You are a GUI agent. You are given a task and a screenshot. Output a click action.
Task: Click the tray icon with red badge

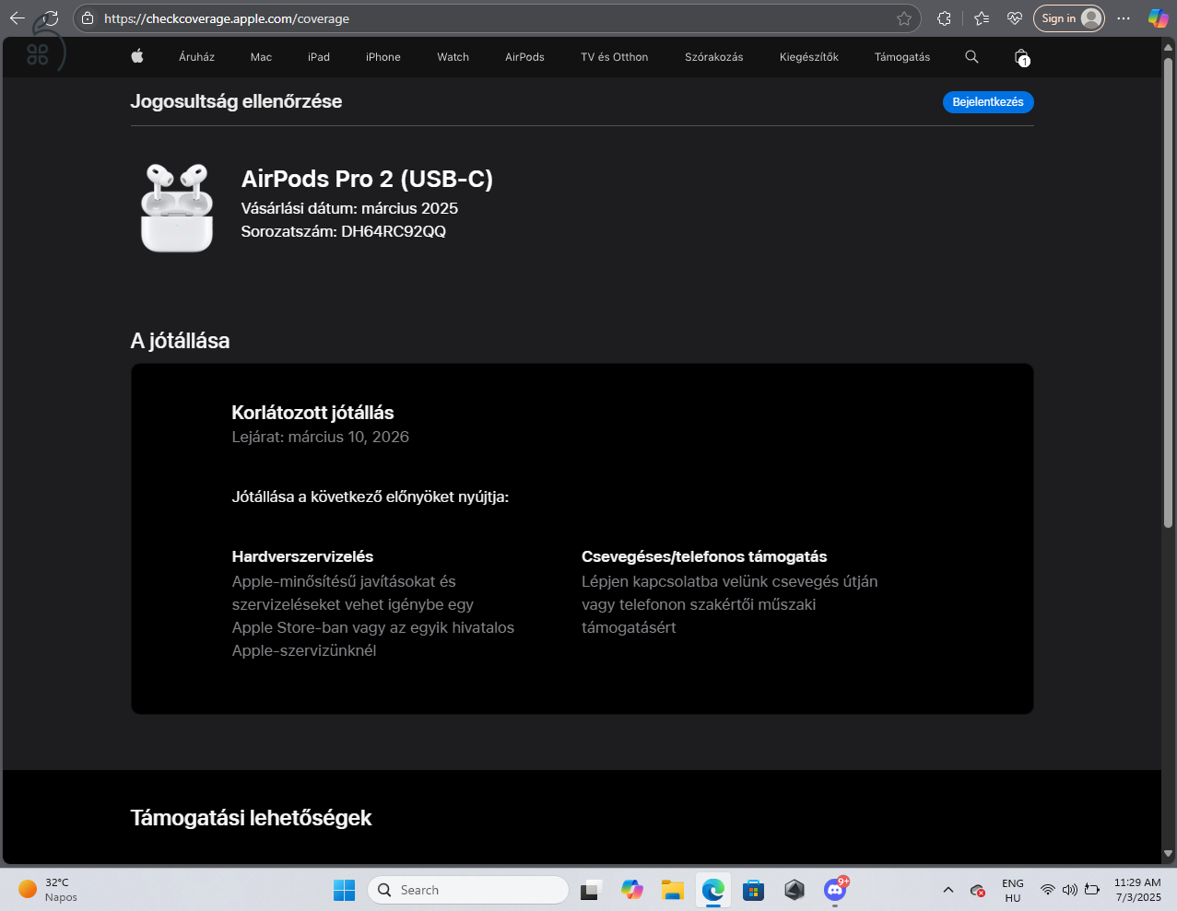tap(978, 890)
